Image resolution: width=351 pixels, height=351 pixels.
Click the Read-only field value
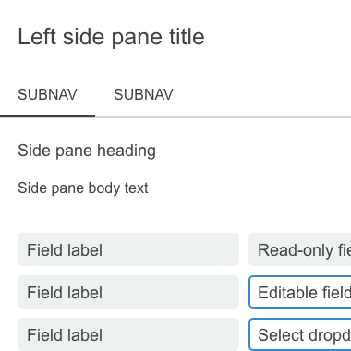[x=300, y=249]
